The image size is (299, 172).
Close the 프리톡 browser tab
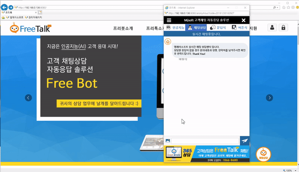(x=36, y=12)
